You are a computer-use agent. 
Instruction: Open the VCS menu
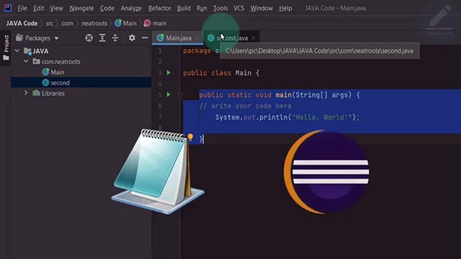point(239,8)
